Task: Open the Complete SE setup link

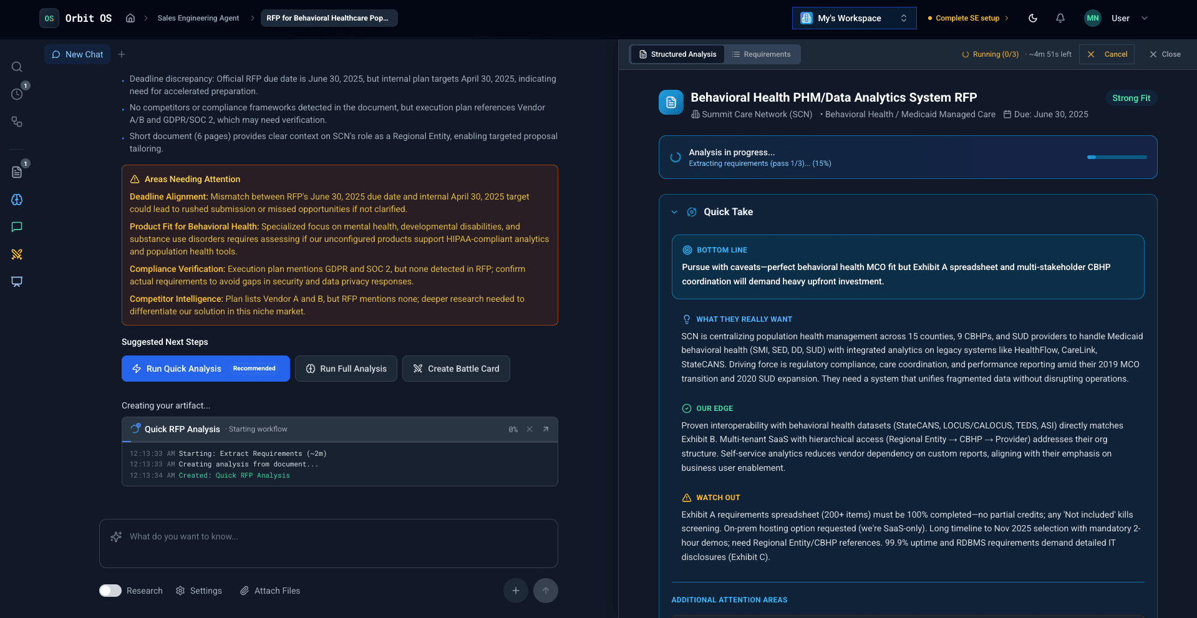Action: click(967, 18)
